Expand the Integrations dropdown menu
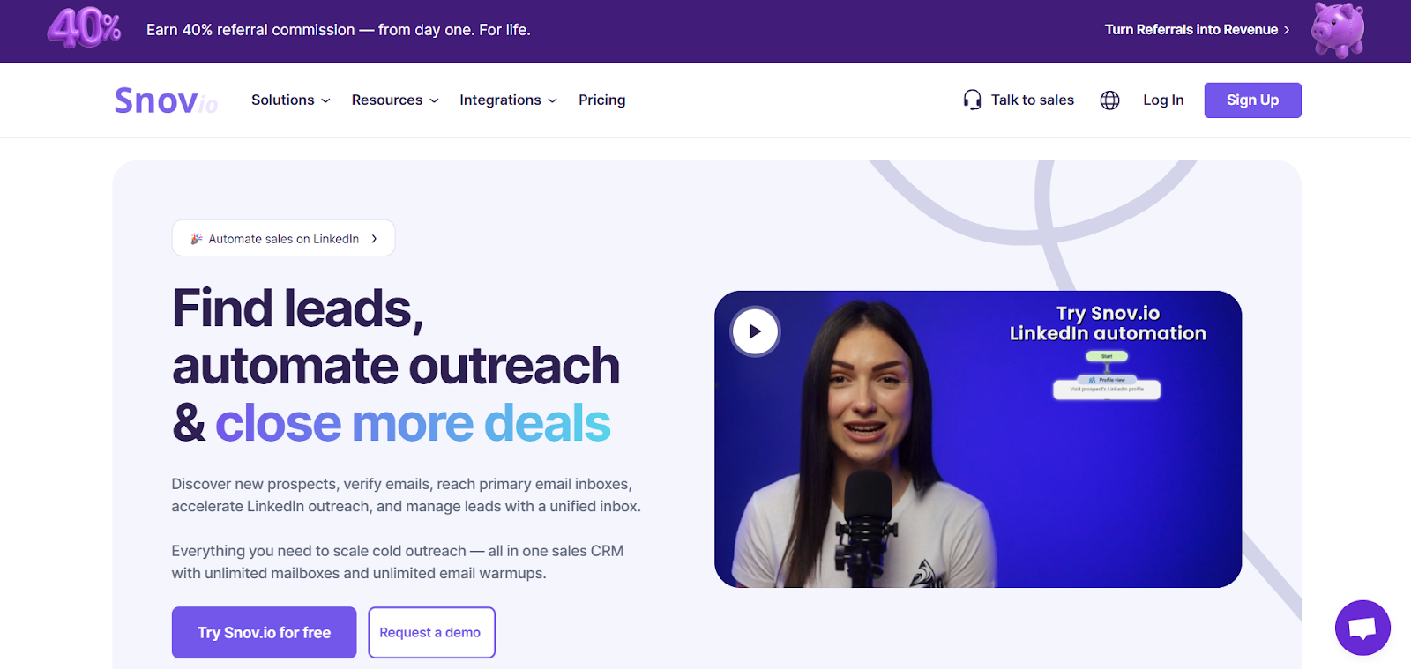The width and height of the screenshot is (1411, 669). [x=508, y=100]
